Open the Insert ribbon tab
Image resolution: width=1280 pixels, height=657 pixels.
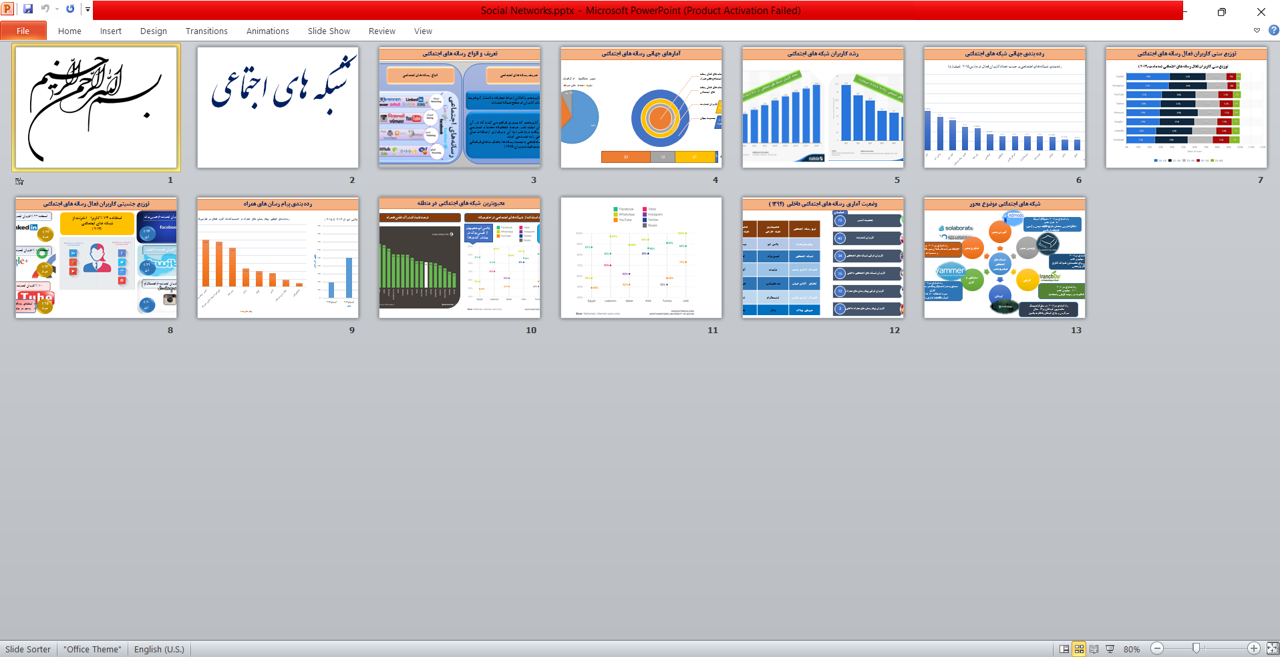111,31
